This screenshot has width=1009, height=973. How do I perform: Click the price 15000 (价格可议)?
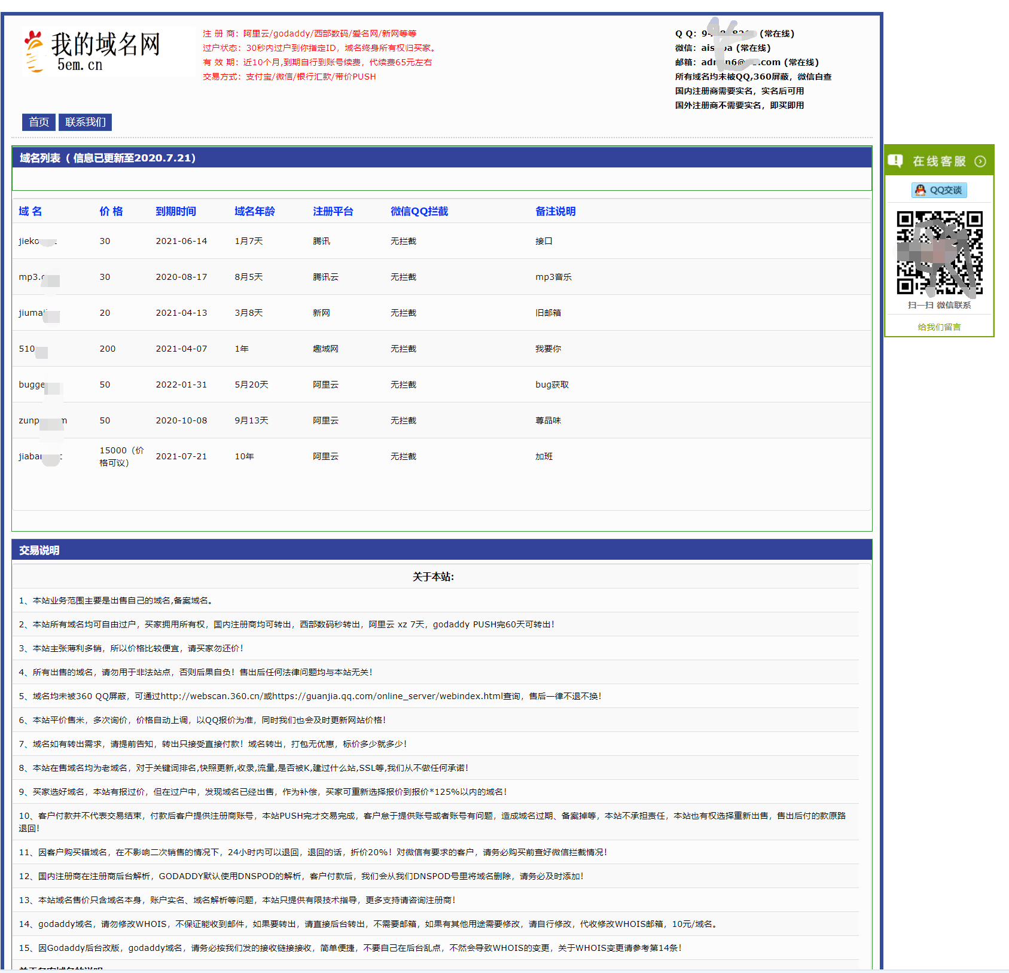point(121,456)
